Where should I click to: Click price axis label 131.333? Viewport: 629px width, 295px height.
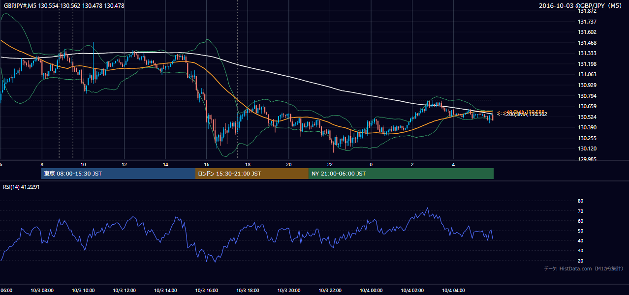coord(587,53)
